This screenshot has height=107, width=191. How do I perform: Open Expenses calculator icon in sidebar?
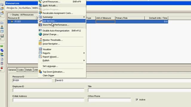[2, 63]
